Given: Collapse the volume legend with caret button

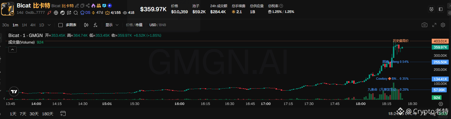Looking at the screenshot, I should pyautogui.click(x=12, y=50).
